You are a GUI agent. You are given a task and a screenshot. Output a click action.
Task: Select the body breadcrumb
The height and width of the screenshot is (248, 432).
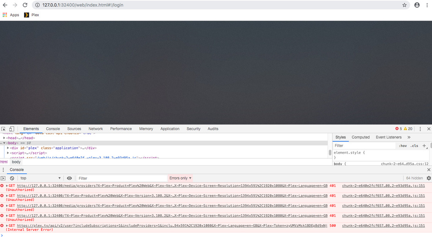click(16, 162)
